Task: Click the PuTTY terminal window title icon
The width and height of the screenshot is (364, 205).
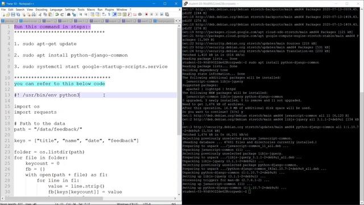Action: pos(185,3)
